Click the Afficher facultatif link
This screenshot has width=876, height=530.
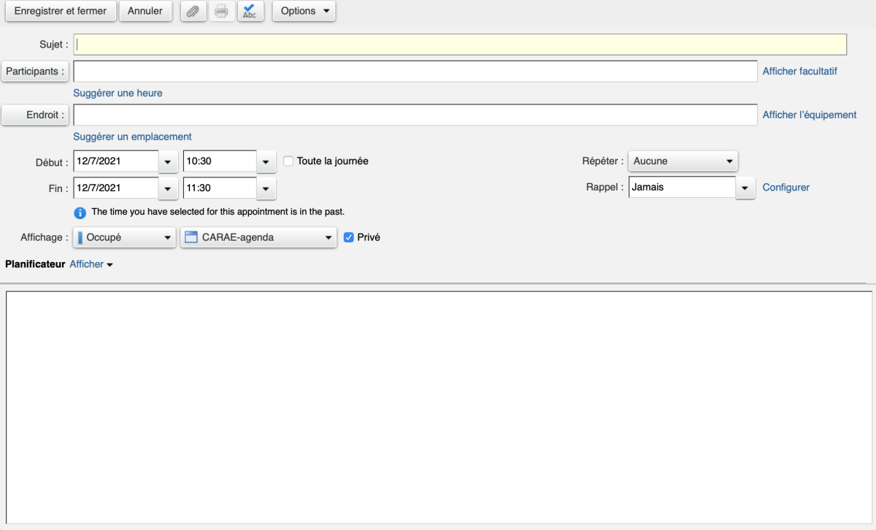pyautogui.click(x=800, y=71)
